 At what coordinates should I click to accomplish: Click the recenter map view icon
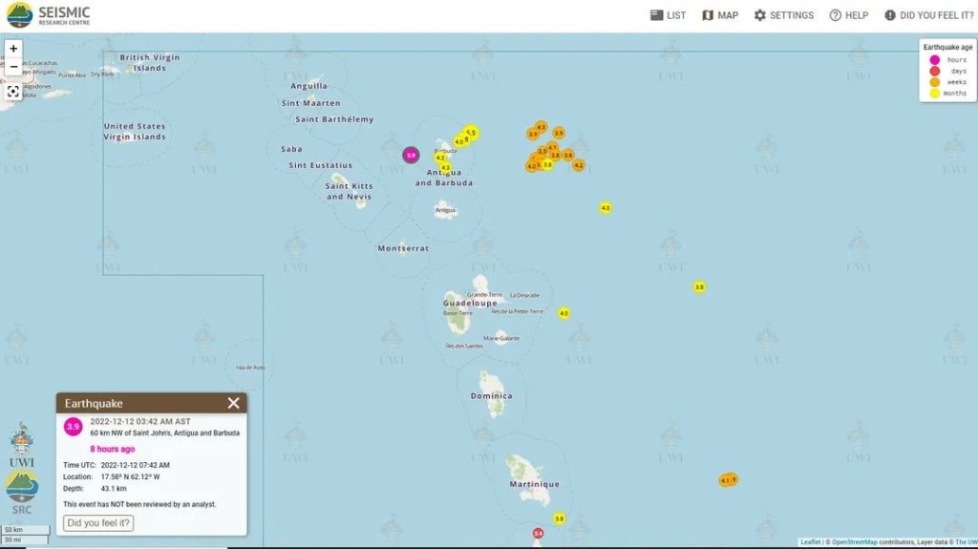coord(13,92)
